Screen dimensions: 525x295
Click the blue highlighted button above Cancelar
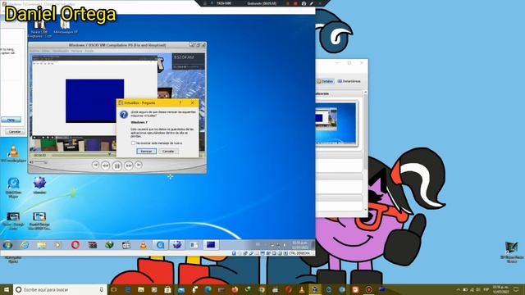(11, 120)
